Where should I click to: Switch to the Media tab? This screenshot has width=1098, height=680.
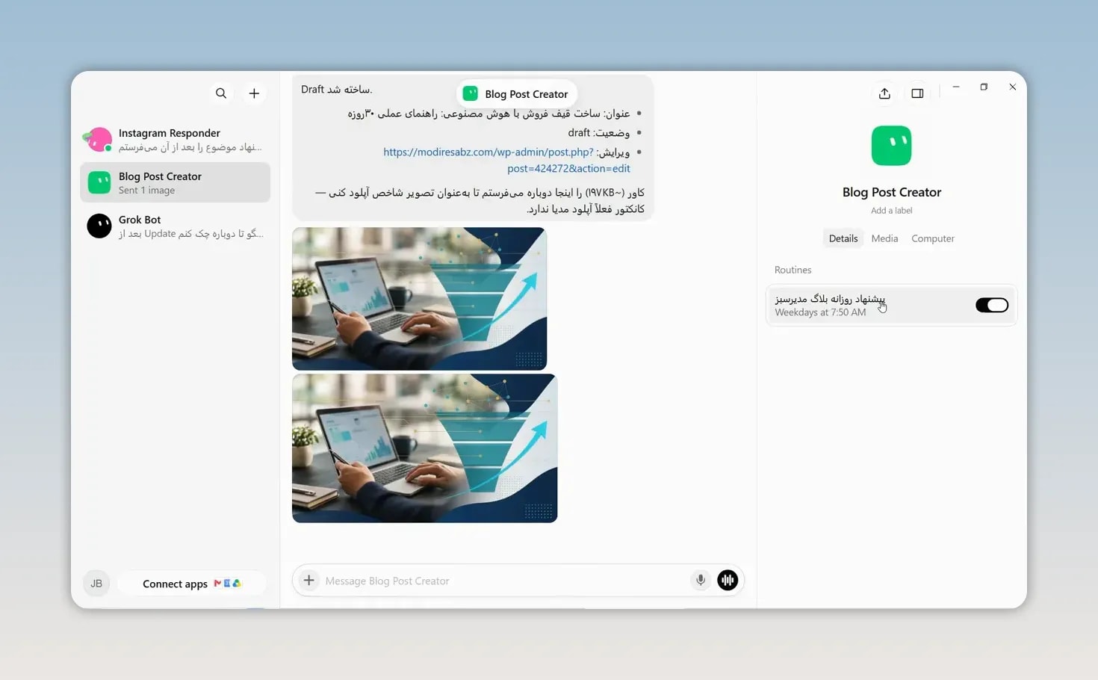884,238
